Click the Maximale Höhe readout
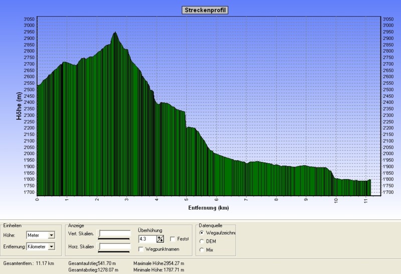This screenshot has height=274, width=401. point(159,263)
